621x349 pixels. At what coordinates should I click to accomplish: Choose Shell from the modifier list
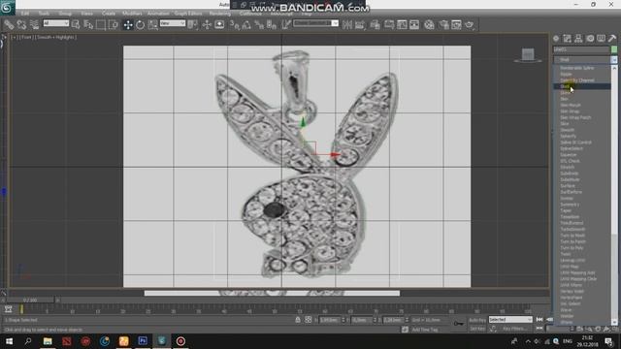(582, 86)
